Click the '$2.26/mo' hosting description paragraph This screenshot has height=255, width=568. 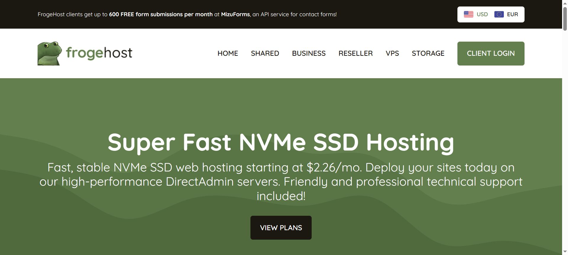pyautogui.click(x=281, y=182)
